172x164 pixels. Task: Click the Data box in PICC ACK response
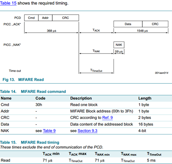coord(128,24)
